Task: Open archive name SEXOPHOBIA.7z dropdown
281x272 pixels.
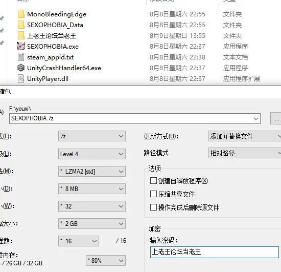Action: (x=135, y=118)
